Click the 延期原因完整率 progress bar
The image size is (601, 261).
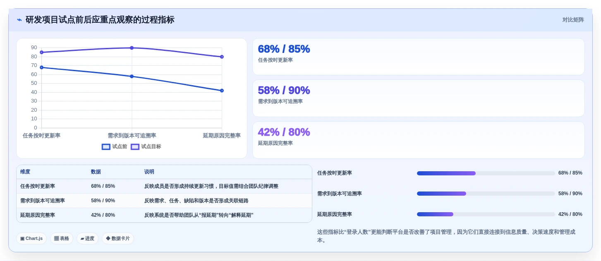(486, 214)
